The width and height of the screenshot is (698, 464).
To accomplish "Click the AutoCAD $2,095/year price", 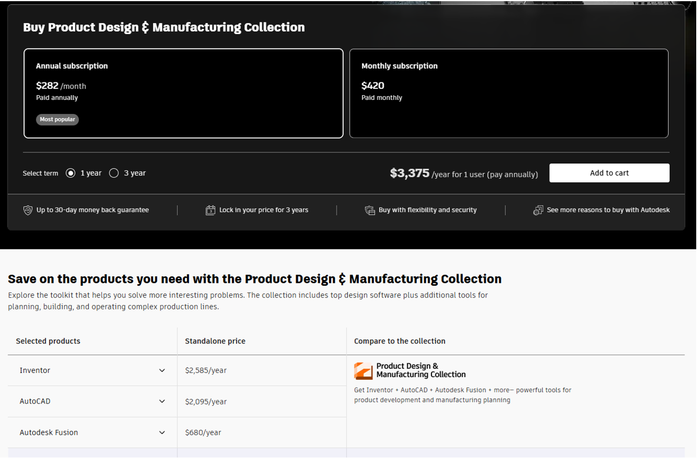I will pyautogui.click(x=205, y=402).
